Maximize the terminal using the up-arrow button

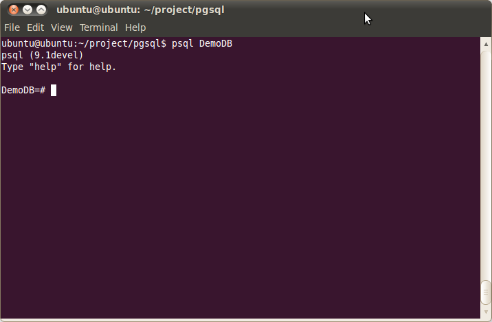click(41, 10)
